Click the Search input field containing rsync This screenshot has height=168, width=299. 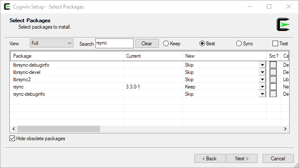(x=114, y=43)
